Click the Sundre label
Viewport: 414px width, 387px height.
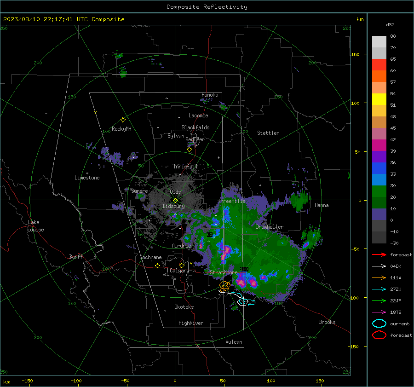[x=139, y=191]
